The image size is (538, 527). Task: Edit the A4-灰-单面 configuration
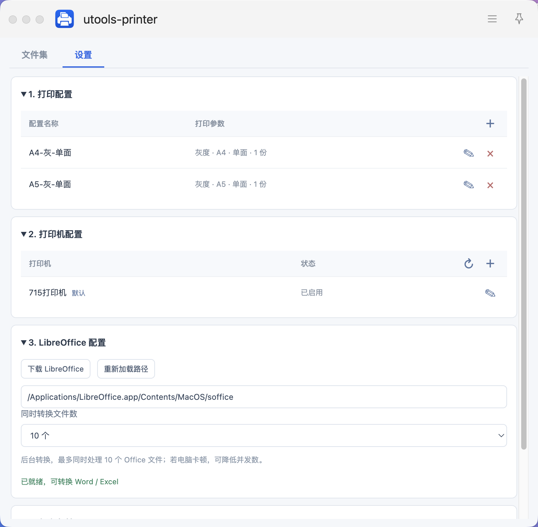(x=469, y=153)
